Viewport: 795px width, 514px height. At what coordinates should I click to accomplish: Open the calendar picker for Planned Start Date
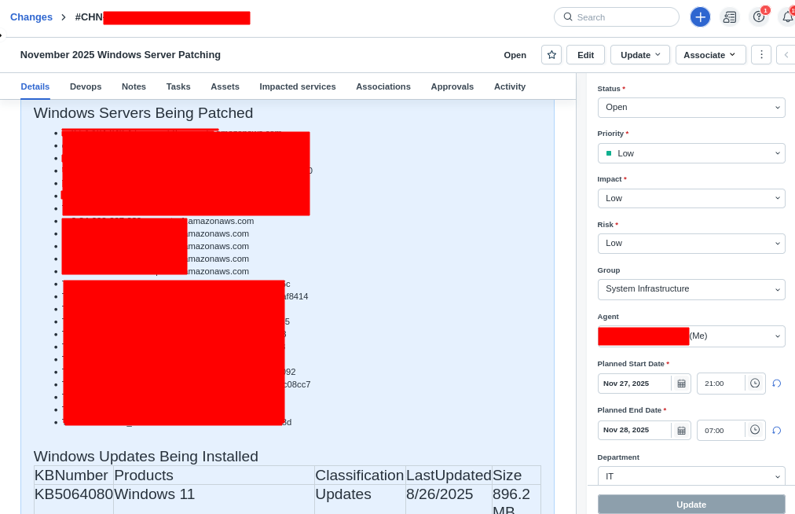click(x=680, y=383)
